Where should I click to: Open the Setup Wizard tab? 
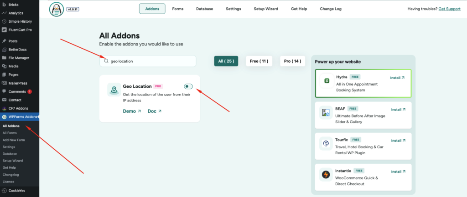pyautogui.click(x=266, y=9)
